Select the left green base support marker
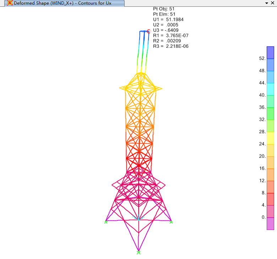277x259 pixels. point(106,222)
